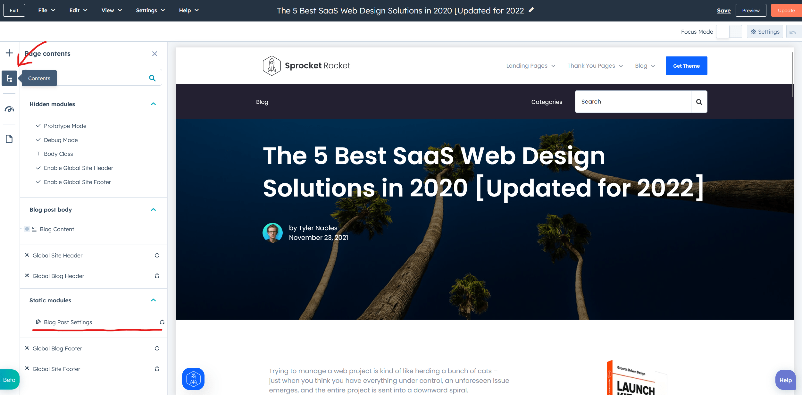The width and height of the screenshot is (802, 395).
Task: Open the page document panel in sidebar
Action: pos(9,139)
